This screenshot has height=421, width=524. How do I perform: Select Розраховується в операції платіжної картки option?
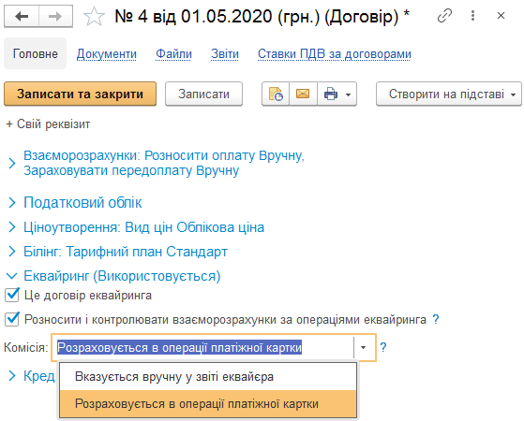pos(208,403)
